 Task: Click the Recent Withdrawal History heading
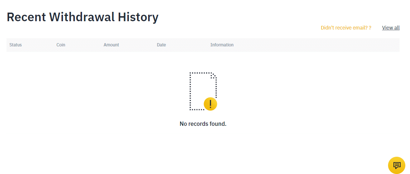(x=82, y=17)
